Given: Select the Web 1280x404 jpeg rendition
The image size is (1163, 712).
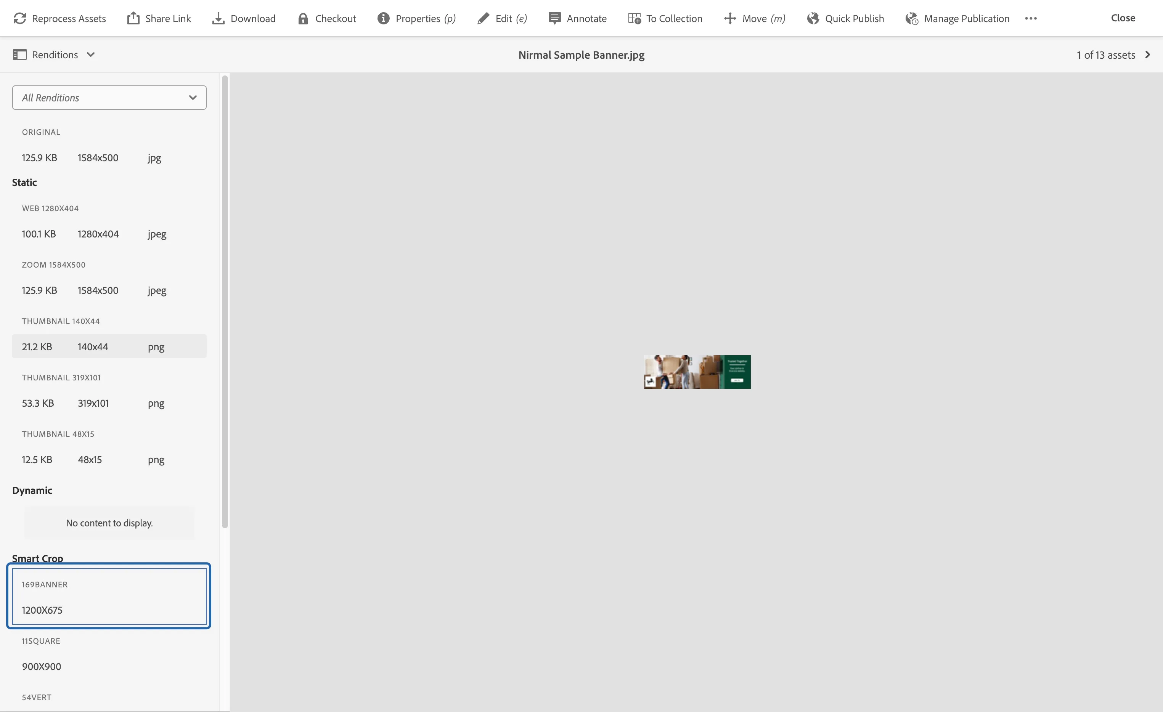Looking at the screenshot, I should (x=109, y=234).
